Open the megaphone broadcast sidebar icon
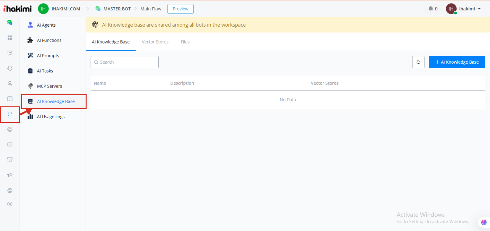 pos(10,175)
